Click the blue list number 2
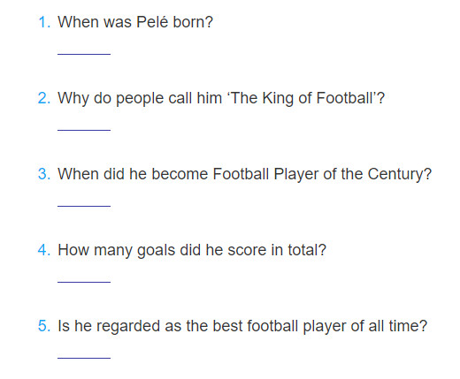Image resolution: width=460 pixels, height=379 pixels. (x=44, y=98)
